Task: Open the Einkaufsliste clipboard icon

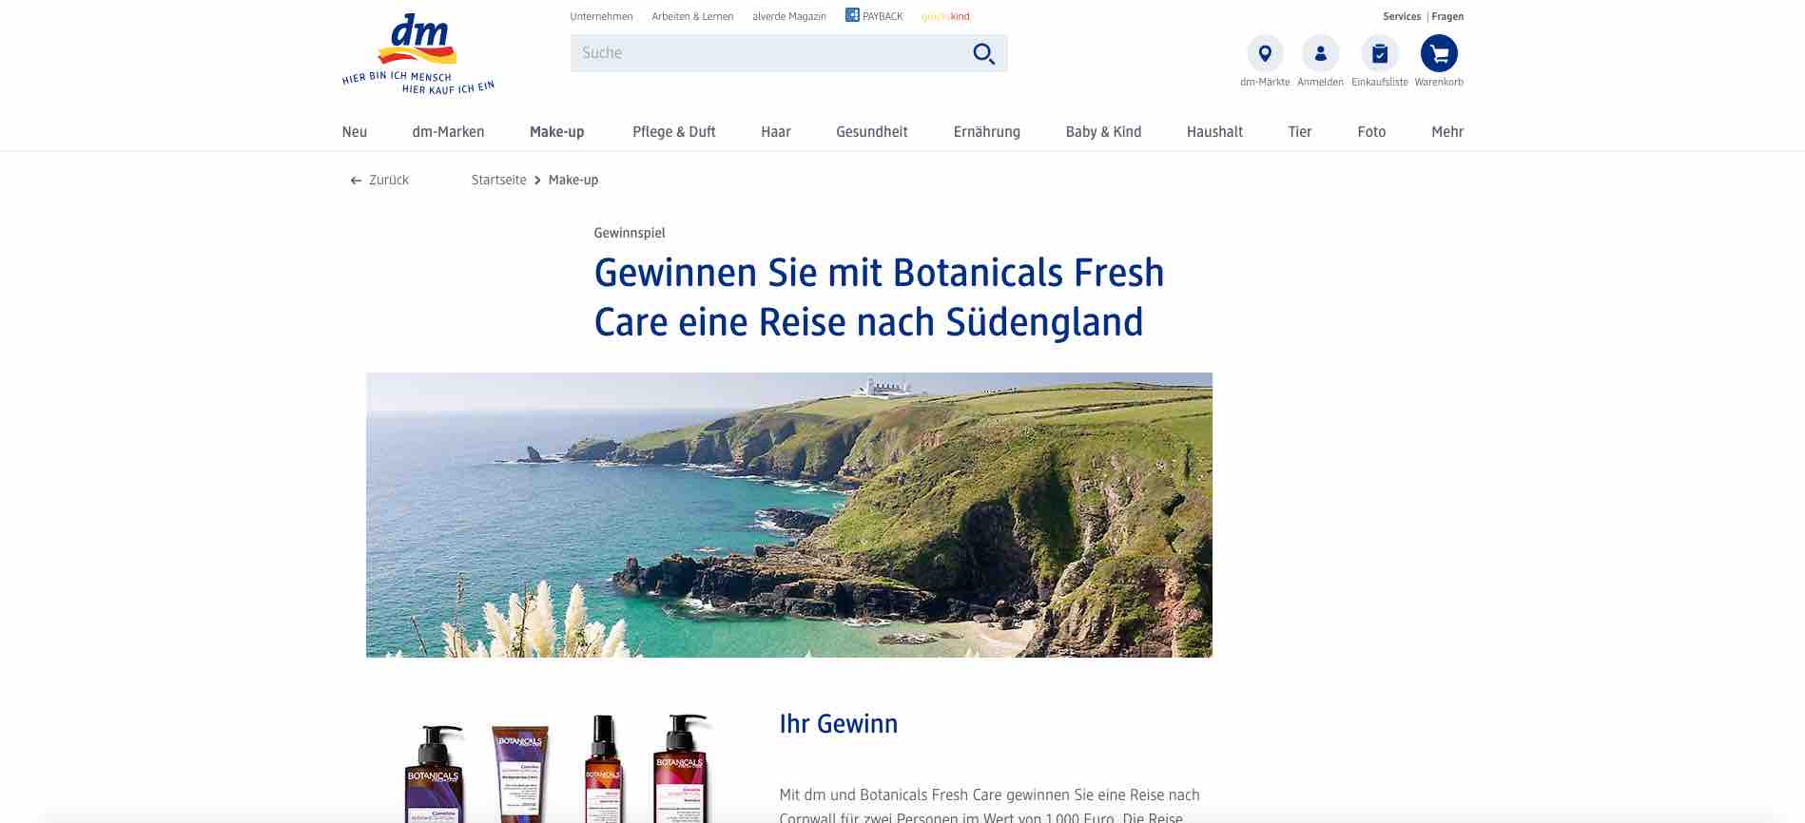Action: pyautogui.click(x=1380, y=53)
